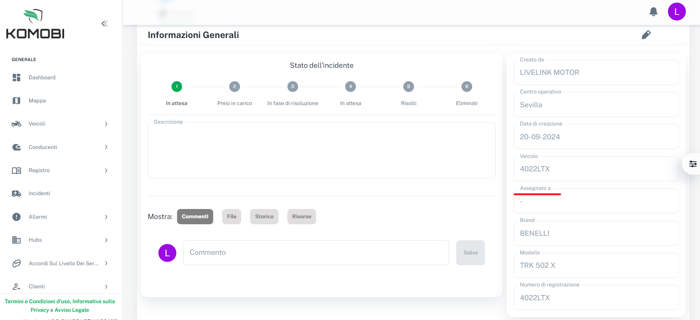The height and width of the screenshot is (320, 700).
Task: Click the purple L user avatar
Action: pyautogui.click(x=677, y=12)
